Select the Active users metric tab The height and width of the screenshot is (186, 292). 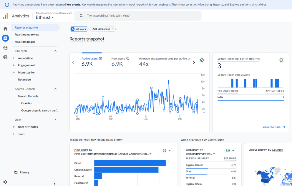click(x=92, y=62)
